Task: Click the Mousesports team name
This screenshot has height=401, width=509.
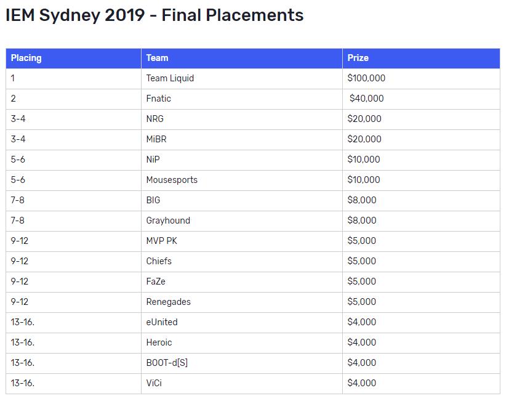Action: pyautogui.click(x=172, y=180)
